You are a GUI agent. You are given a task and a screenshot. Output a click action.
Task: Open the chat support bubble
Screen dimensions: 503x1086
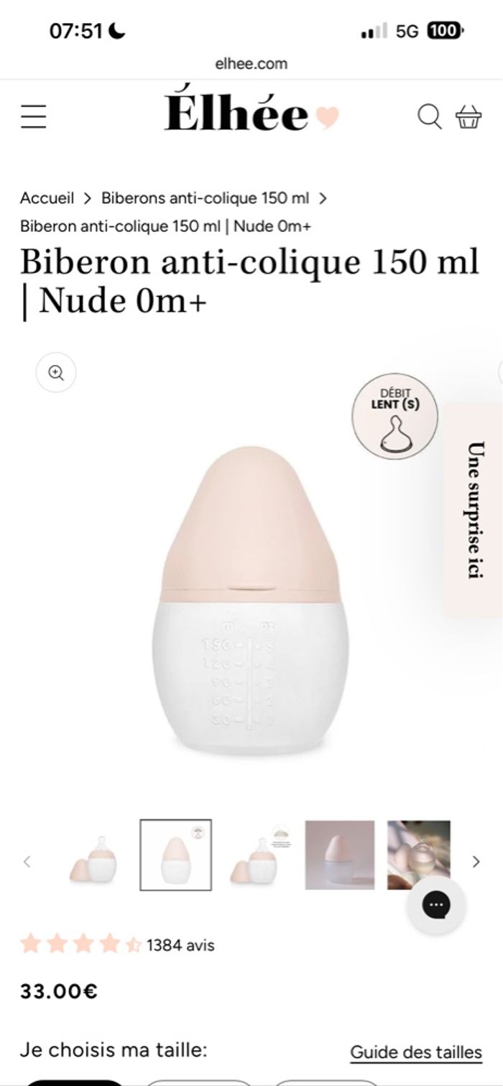pyautogui.click(x=436, y=904)
